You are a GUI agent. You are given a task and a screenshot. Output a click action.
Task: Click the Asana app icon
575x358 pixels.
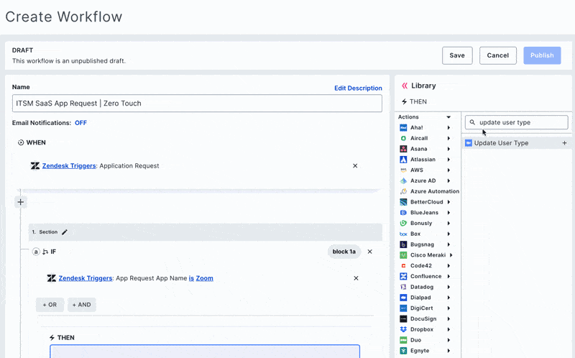tap(403, 149)
